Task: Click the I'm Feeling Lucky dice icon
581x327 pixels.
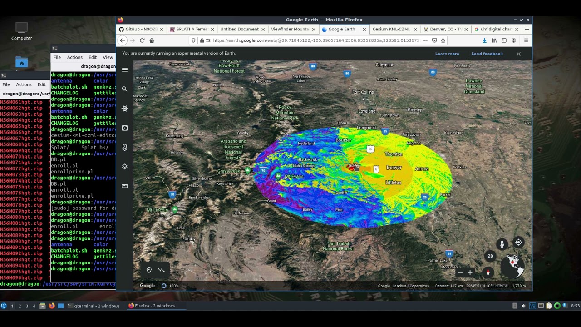Action: [x=125, y=128]
